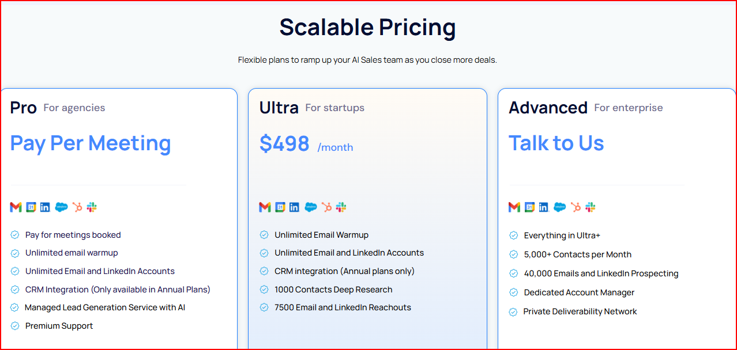Click the Gmail icon in the Pro plan
The image size is (737, 350).
coord(16,207)
